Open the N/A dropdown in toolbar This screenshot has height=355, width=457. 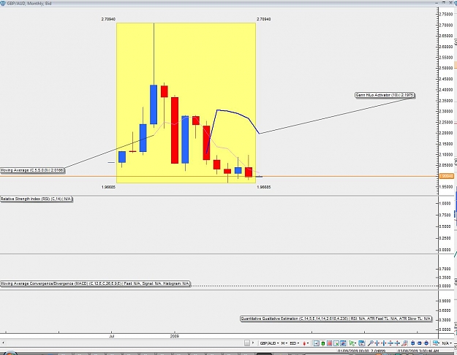447,343
